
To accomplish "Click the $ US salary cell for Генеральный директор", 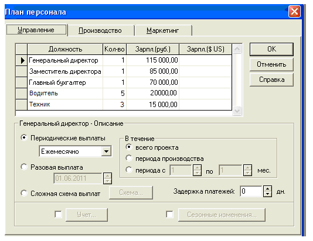I will point(205,60).
